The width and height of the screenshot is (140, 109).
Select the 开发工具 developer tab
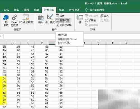[49, 10]
